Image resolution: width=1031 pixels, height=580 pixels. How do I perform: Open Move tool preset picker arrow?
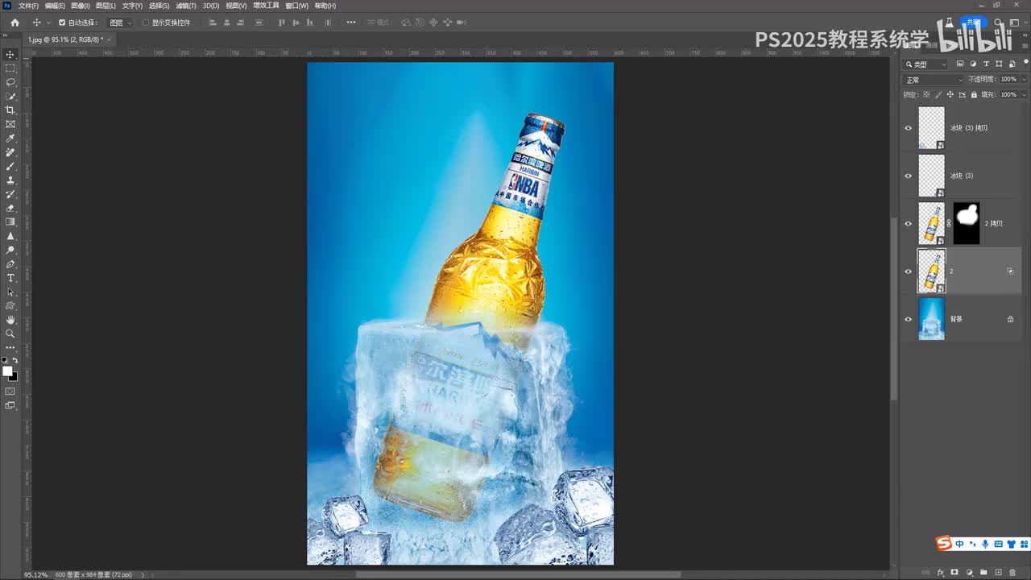point(48,23)
